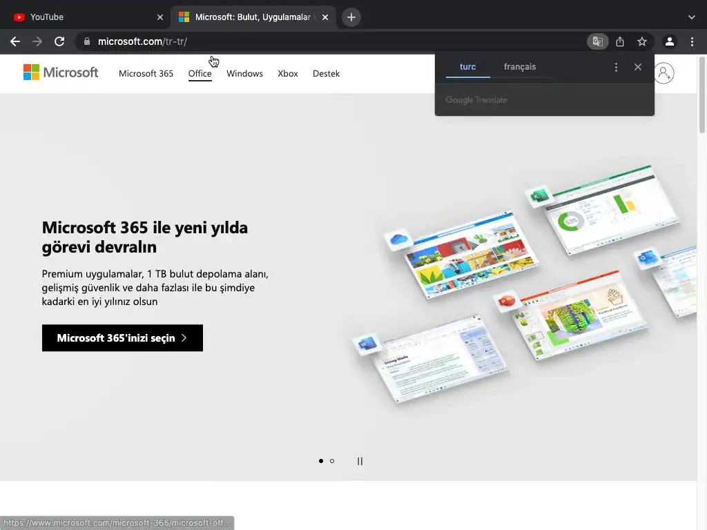707x530 pixels.
Task: Open a new browser tab
Action: tap(351, 17)
